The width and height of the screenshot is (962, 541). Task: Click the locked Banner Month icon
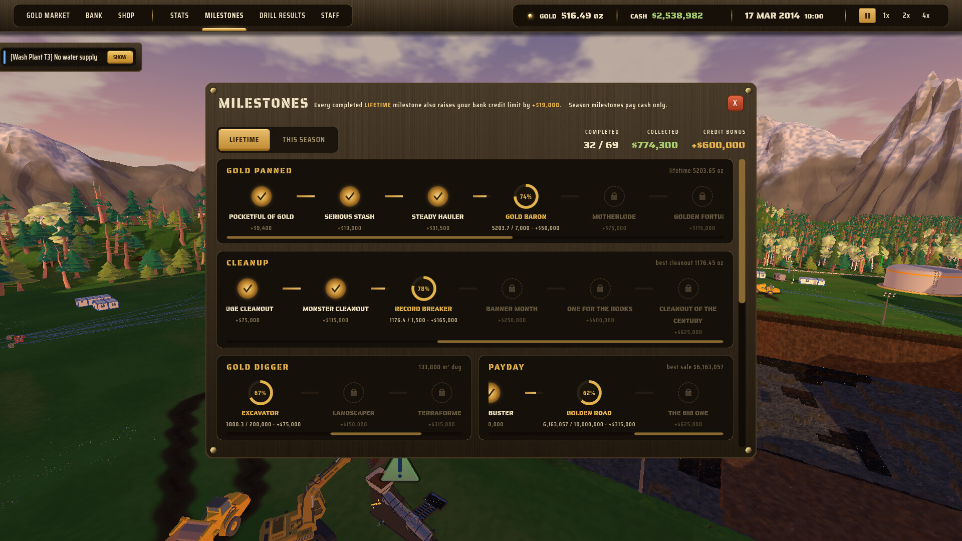coord(512,289)
